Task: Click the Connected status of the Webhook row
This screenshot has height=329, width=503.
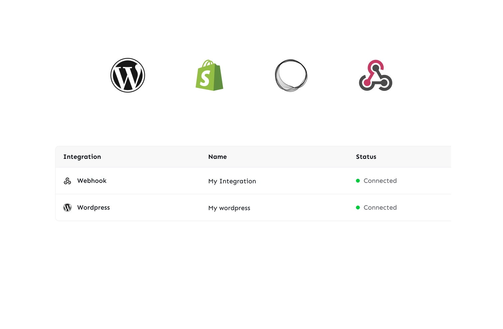Action: click(380, 180)
